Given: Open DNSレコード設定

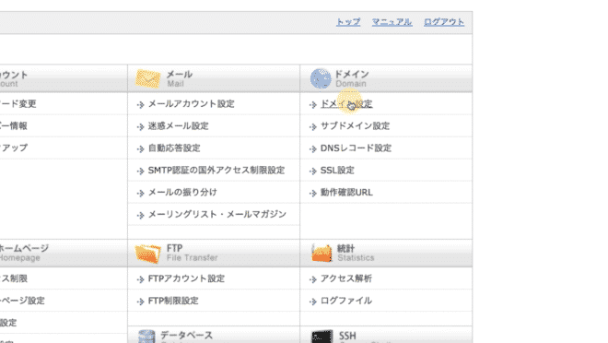Looking at the screenshot, I should 356,148.
